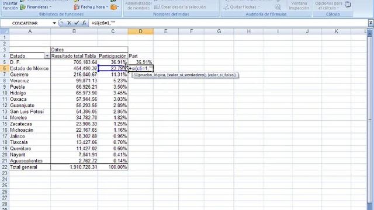Select column E header
The width and height of the screenshot is (374, 210).
(x=166, y=32)
